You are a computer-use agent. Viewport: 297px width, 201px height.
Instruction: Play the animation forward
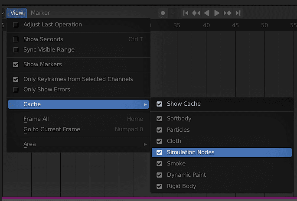(217, 13)
